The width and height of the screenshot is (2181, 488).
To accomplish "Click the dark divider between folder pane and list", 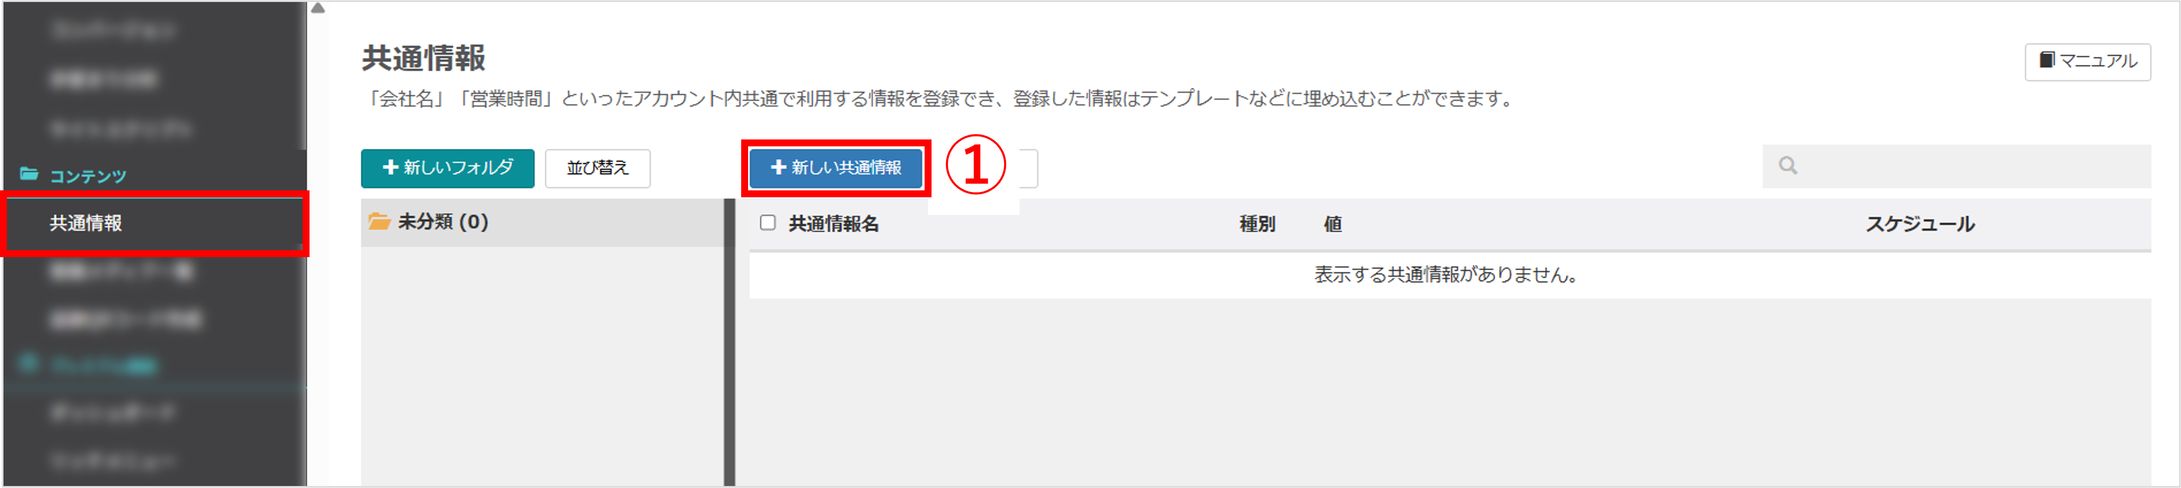I will pos(729,342).
